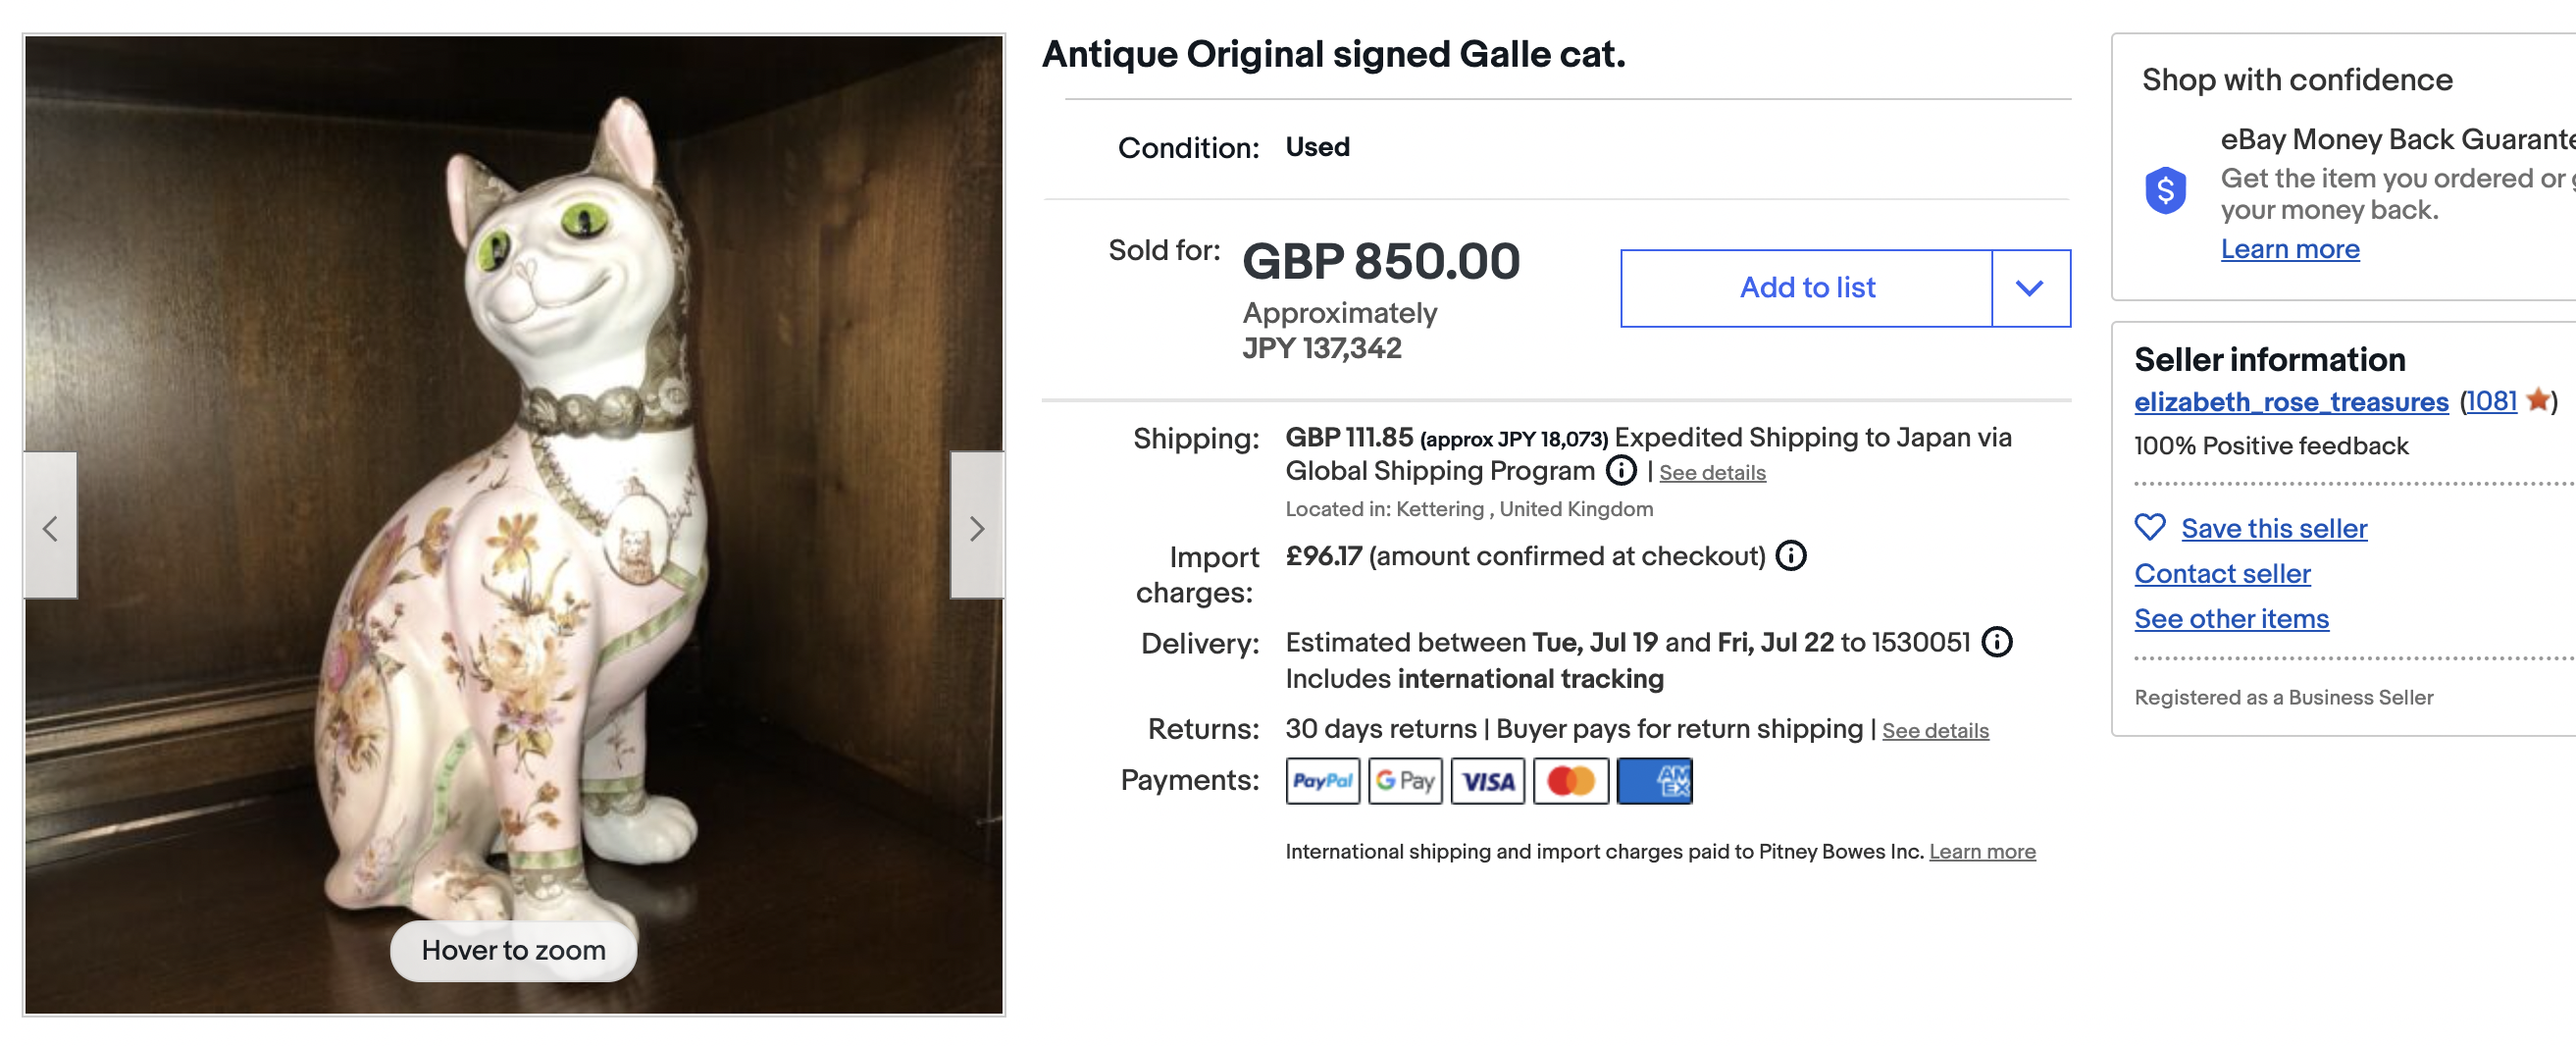Open the See other items link
Image resolution: width=2576 pixels, height=1046 pixels.
(x=2231, y=618)
